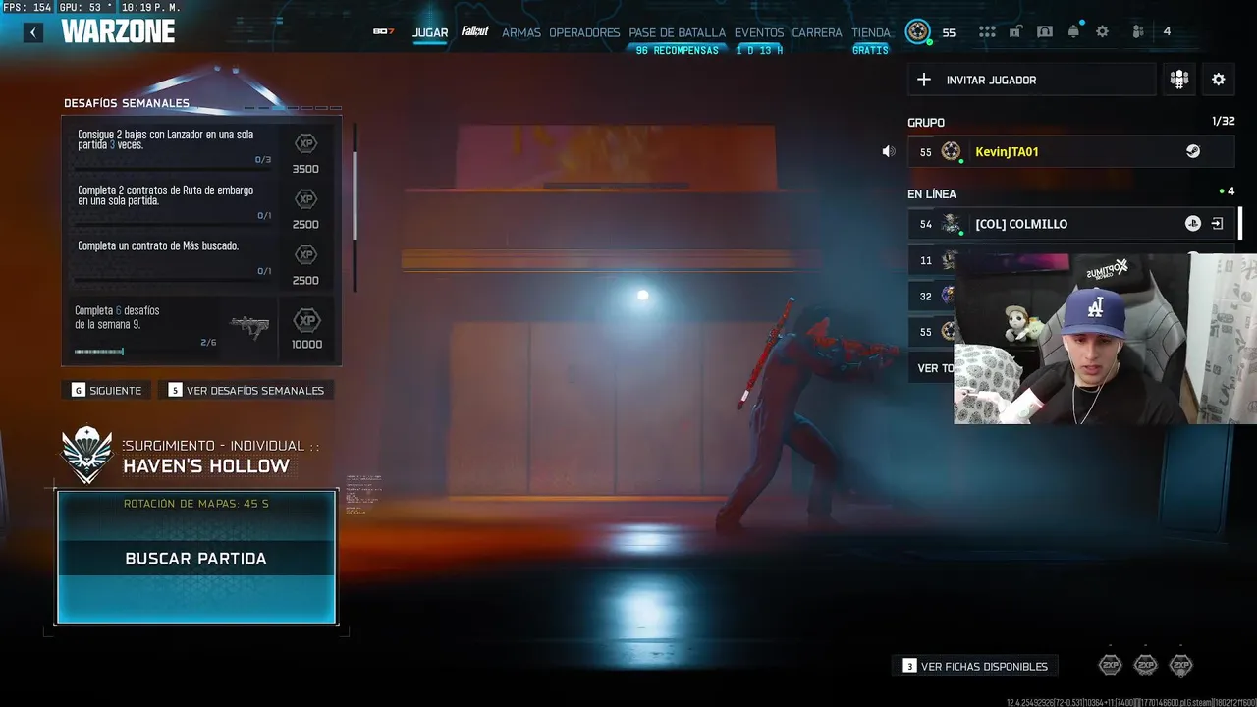Click INVITAR JUGADOR button

click(x=1032, y=80)
